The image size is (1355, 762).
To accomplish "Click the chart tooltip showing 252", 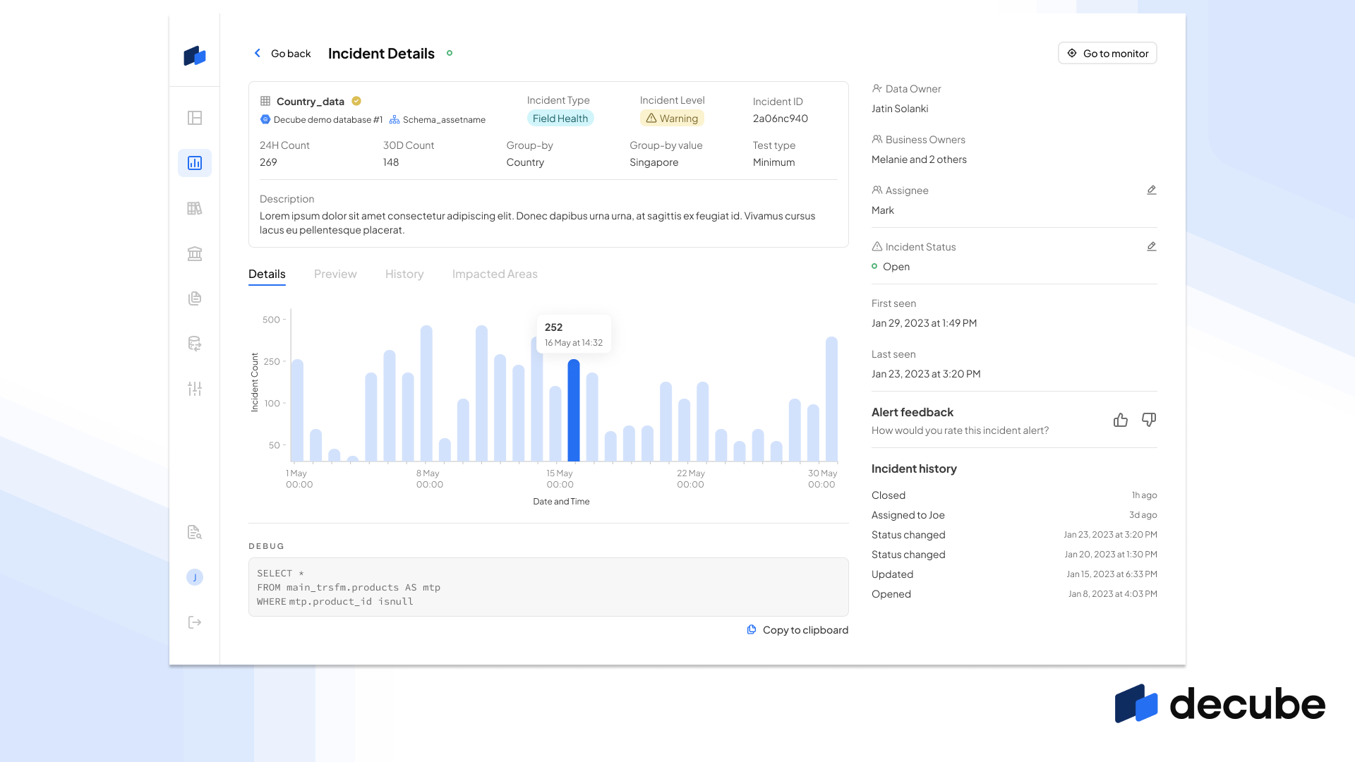I will click(574, 334).
